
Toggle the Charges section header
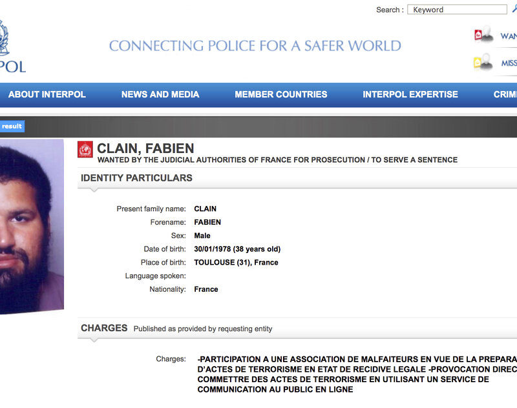[104, 328]
